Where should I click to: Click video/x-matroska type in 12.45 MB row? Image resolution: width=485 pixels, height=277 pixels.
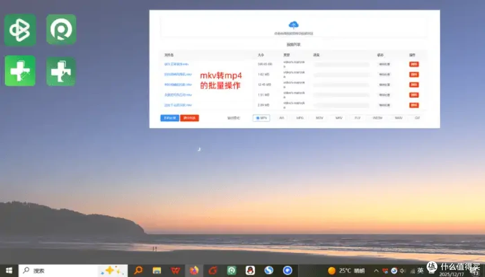(x=294, y=85)
